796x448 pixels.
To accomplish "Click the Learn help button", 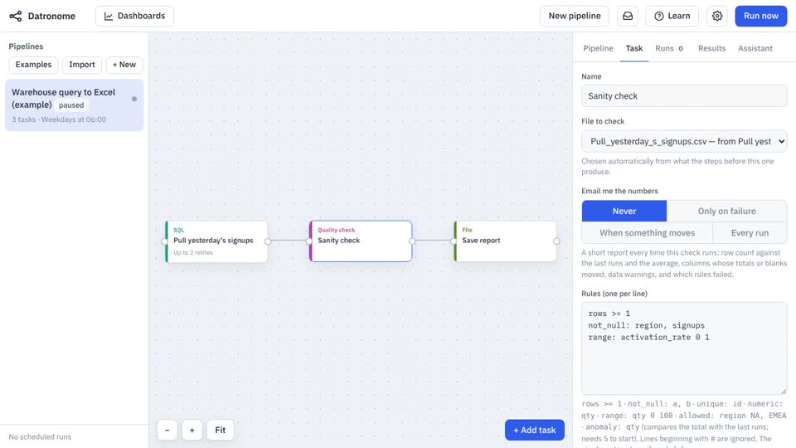I will point(672,17).
